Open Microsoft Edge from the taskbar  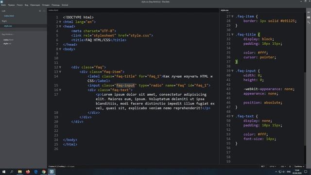click(x=35, y=172)
